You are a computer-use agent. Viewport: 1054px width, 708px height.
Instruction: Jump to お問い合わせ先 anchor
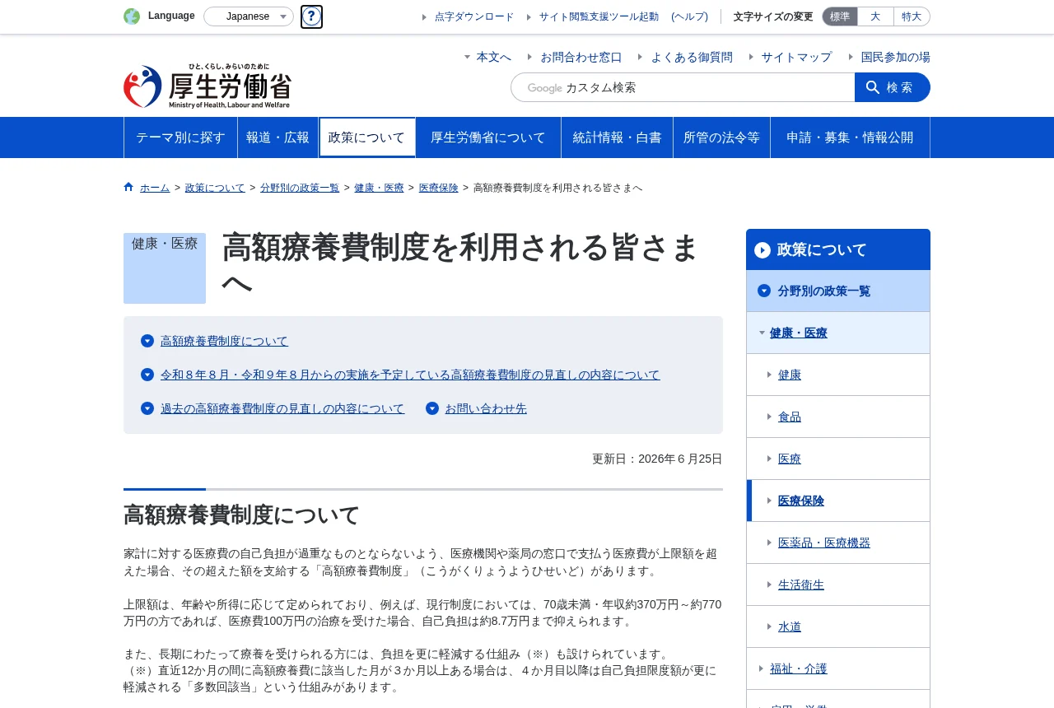click(x=486, y=408)
